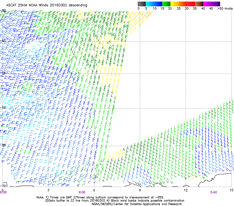This screenshot has width=234, height=206.
Task: Click the legend number '10'
Action: (155, 9)
